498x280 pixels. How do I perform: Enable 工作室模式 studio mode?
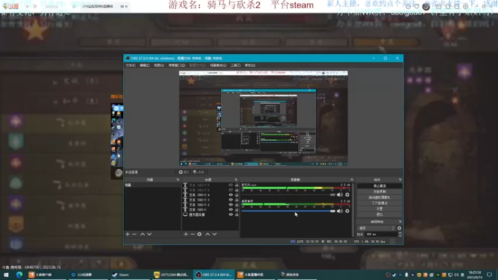point(380,203)
